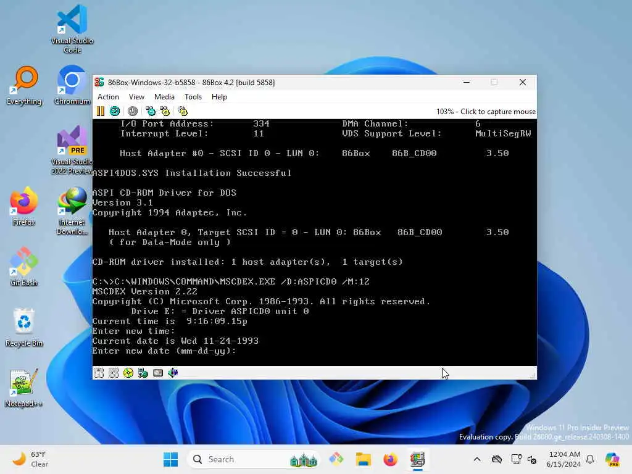Click inside the emulator screen to capture mouse
The width and height of the screenshot is (632, 474).
pyautogui.click(x=314, y=242)
